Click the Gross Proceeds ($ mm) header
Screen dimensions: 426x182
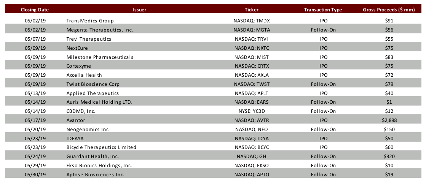389,10
